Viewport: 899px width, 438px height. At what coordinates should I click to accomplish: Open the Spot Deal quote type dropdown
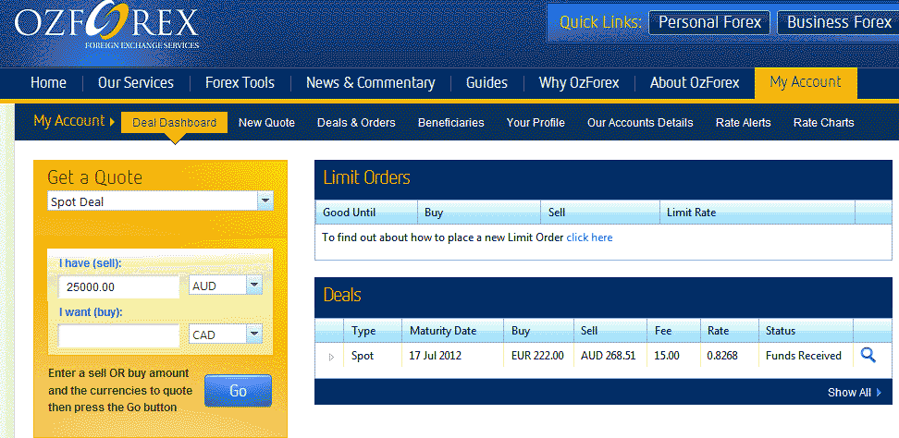pos(161,201)
